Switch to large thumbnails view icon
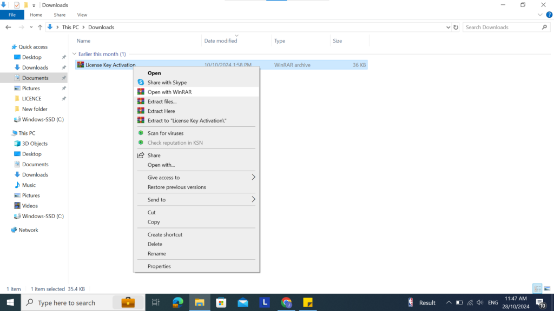This screenshot has width=554, height=311. tap(547, 289)
